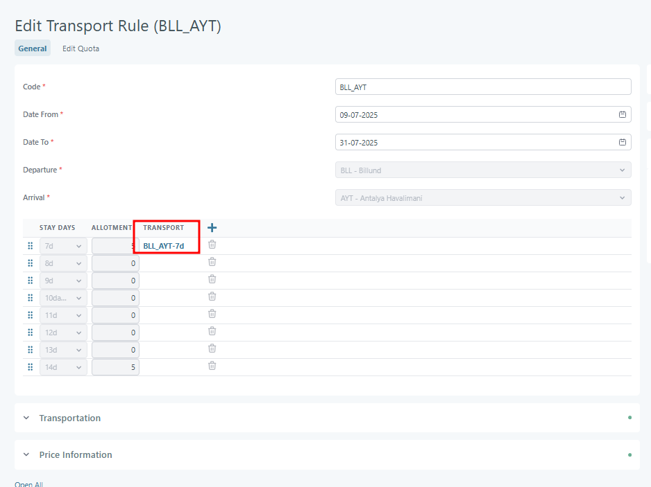The width and height of the screenshot is (651, 487).
Task: Open calendar picker for Date From
Action: coord(623,115)
